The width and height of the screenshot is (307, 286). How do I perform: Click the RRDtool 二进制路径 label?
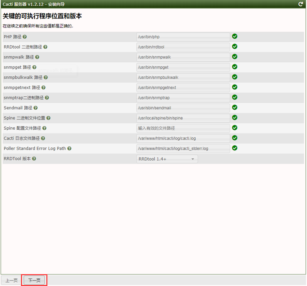point(23,47)
